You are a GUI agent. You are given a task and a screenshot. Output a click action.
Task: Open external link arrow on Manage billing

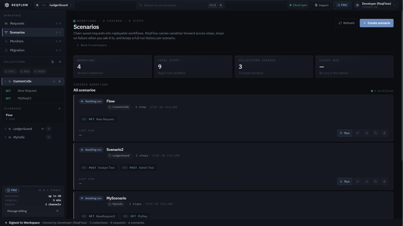57,211
